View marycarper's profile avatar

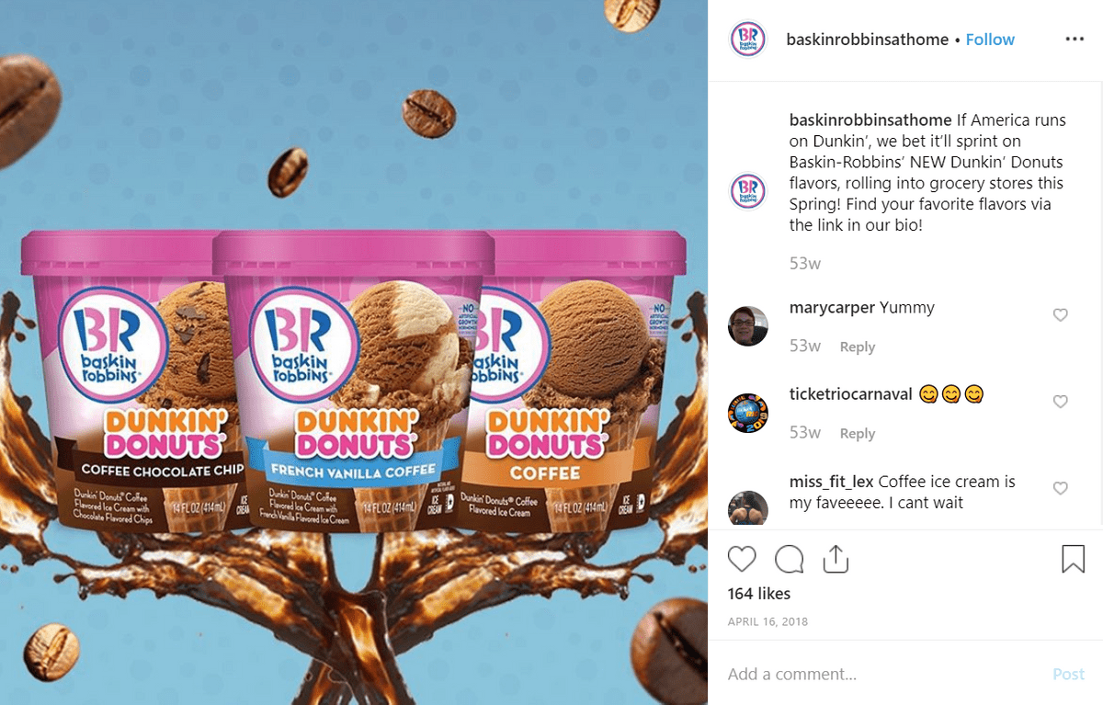tap(748, 326)
